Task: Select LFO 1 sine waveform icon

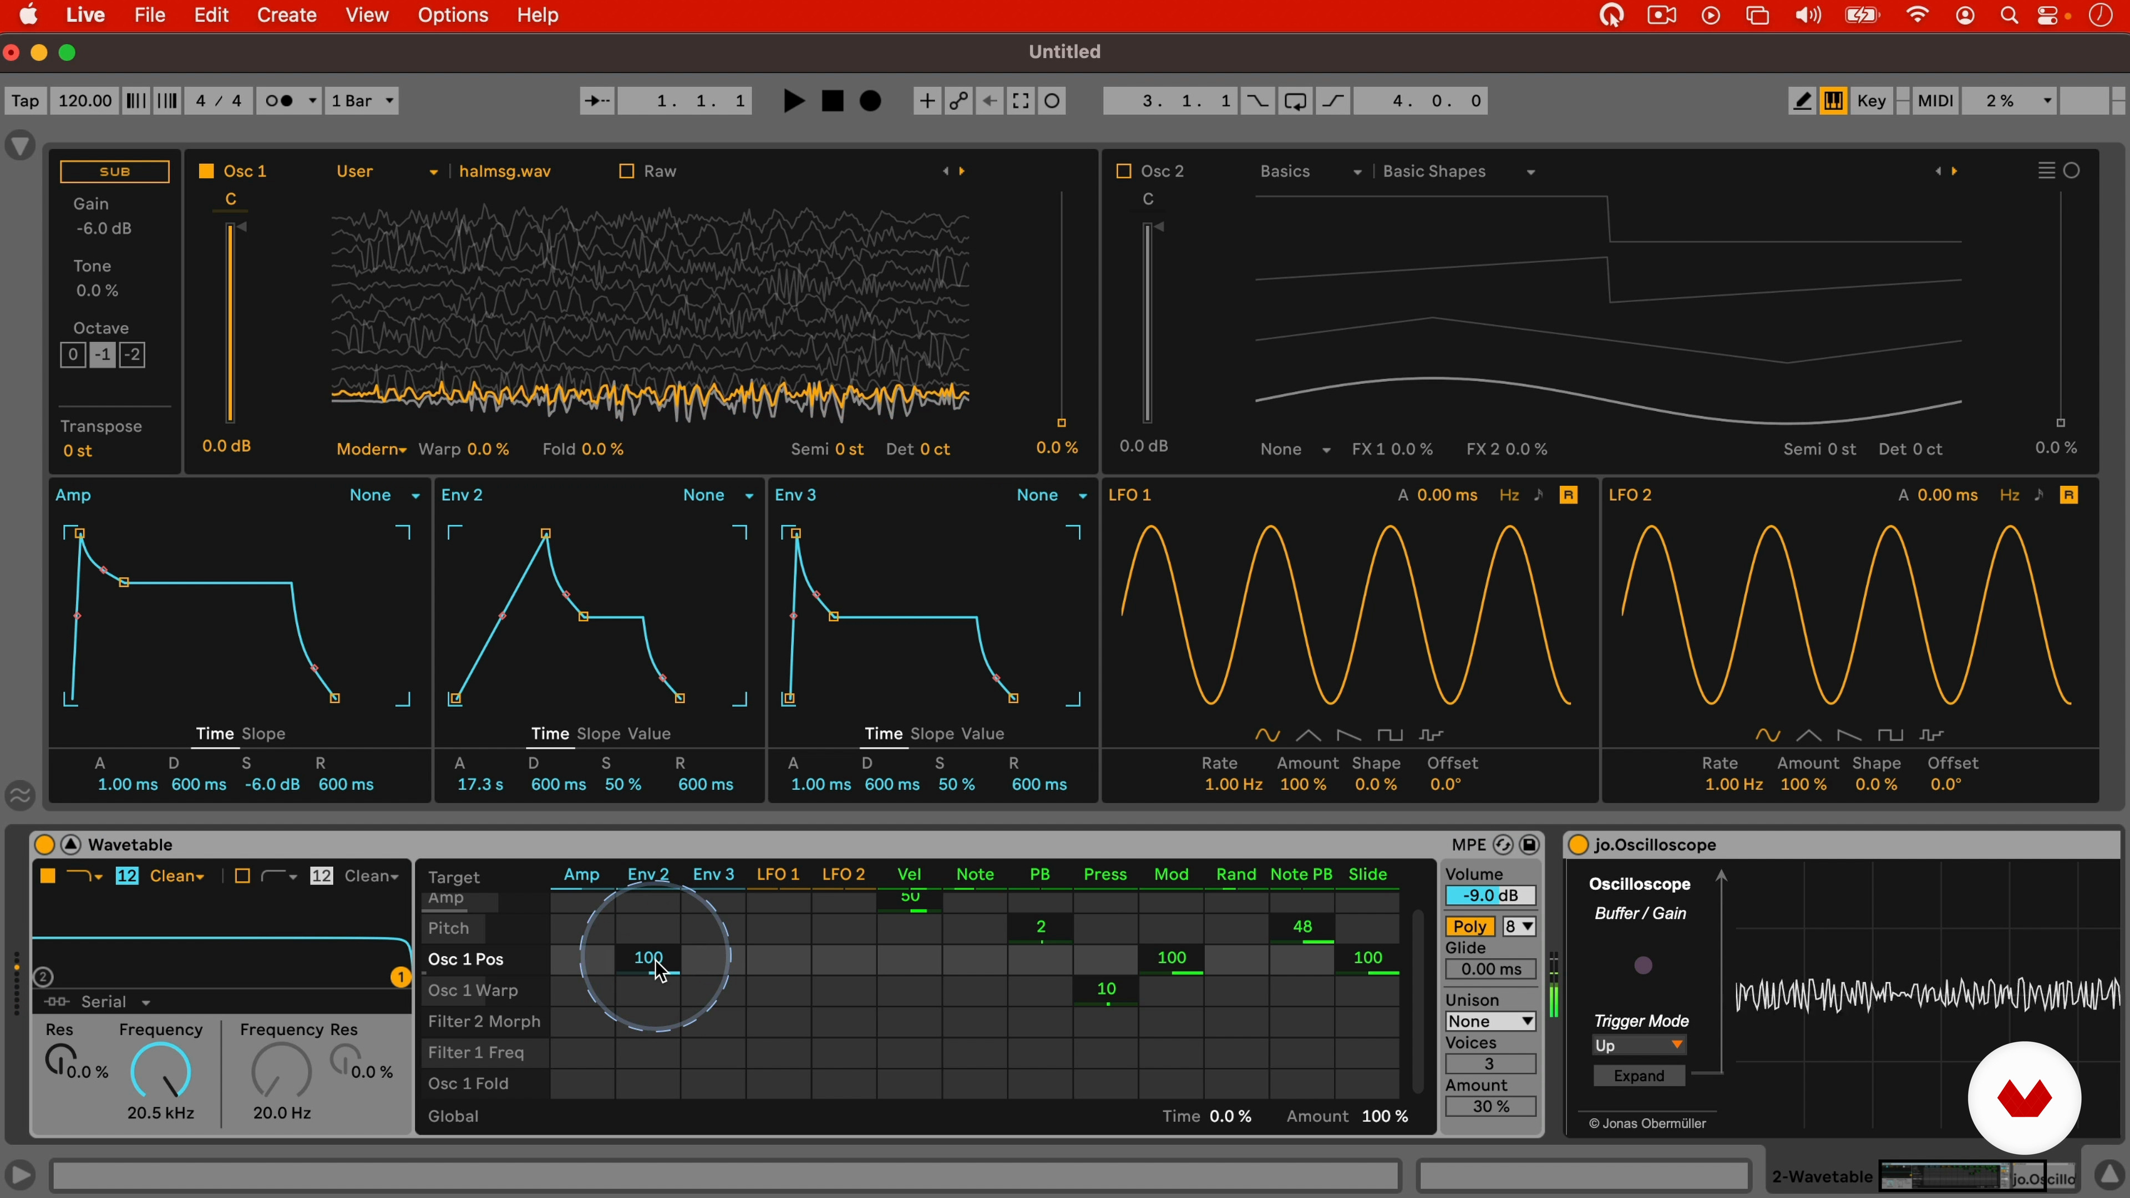Action: click(x=1267, y=735)
